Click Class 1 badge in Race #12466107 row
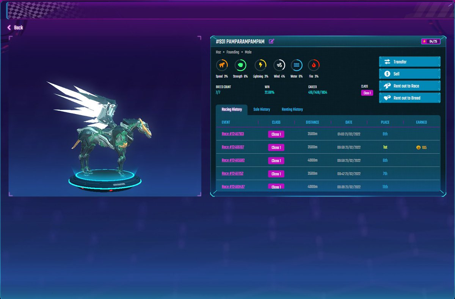455x299 pixels. coord(276,148)
